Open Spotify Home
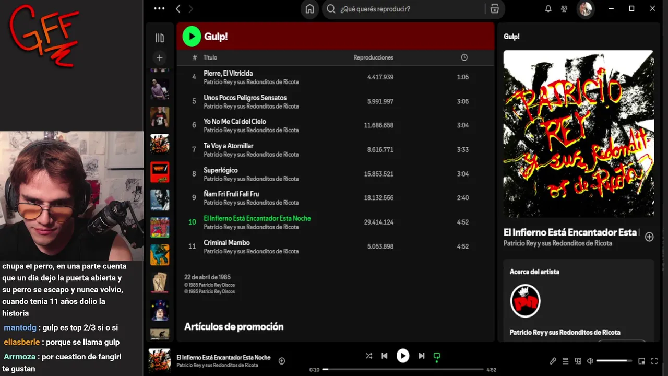 (310, 9)
